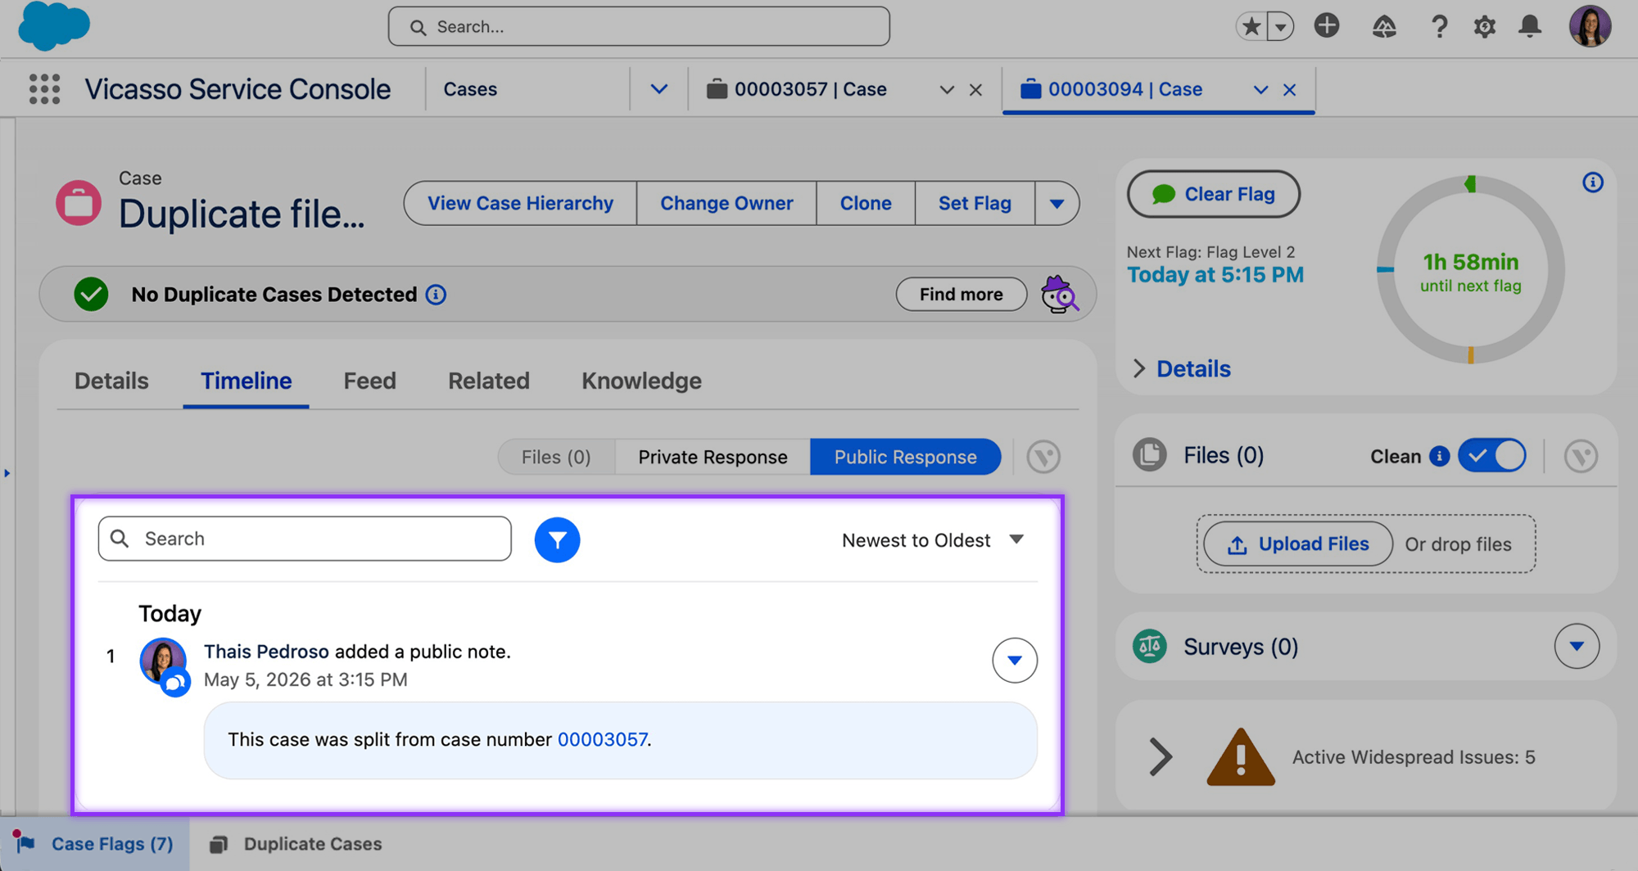
Task: Open the 00003057 tab actions chevron
Action: click(x=947, y=90)
